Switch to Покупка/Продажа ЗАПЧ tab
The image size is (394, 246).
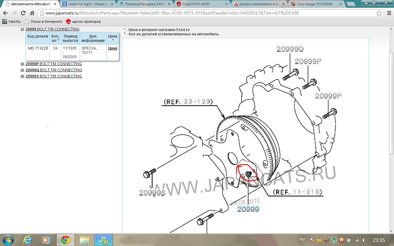click(x=145, y=4)
